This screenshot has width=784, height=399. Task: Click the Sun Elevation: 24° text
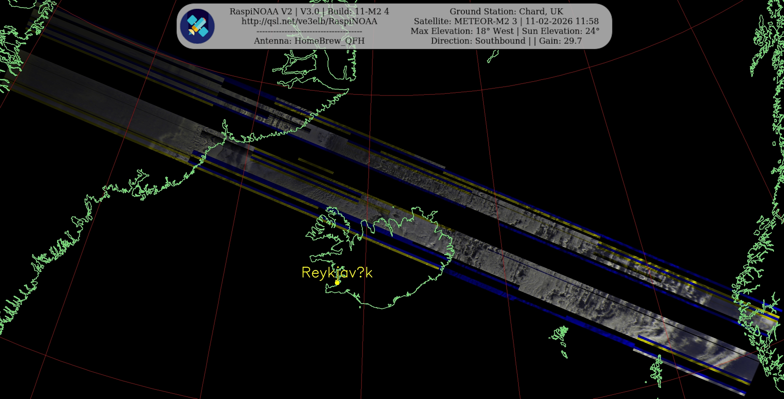click(561, 31)
